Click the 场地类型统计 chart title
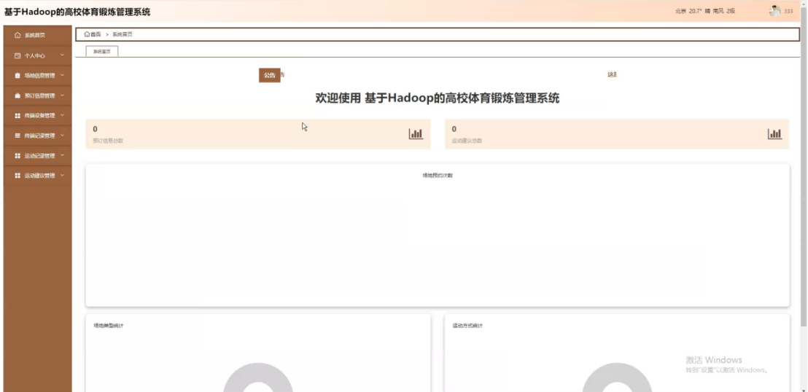Screen dimensions: 808x392 [108, 326]
